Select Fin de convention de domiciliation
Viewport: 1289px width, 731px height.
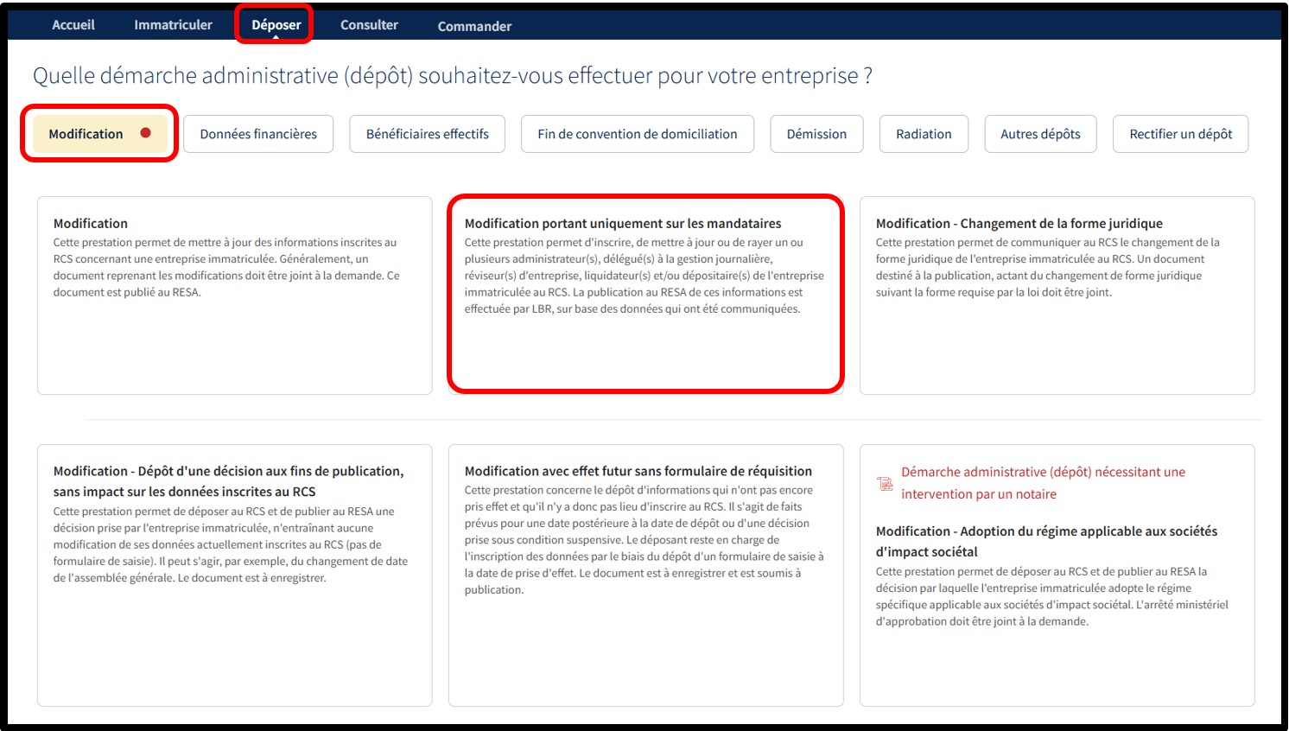pyautogui.click(x=638, y=134)
